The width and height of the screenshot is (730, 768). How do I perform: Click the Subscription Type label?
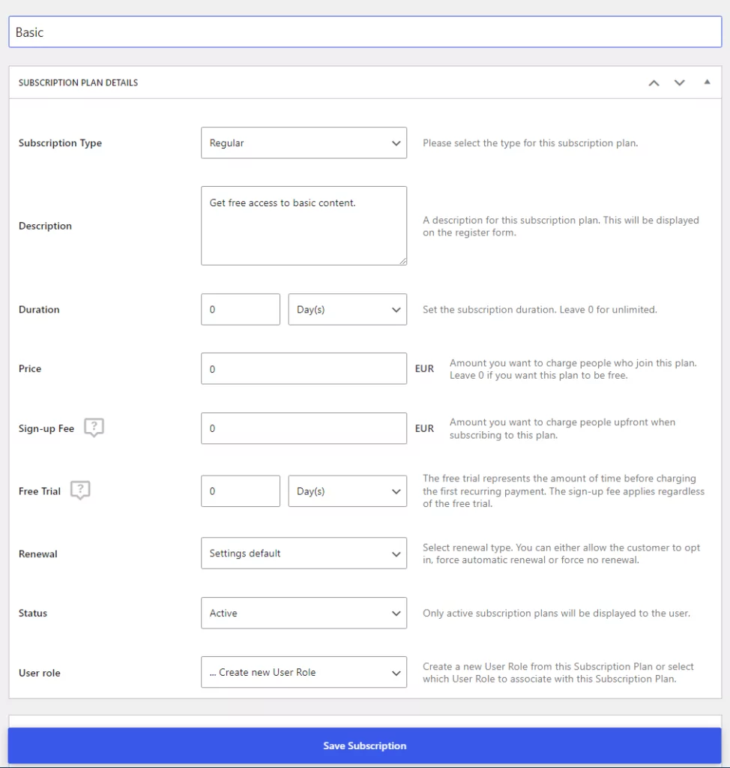[x=60, y=143]
